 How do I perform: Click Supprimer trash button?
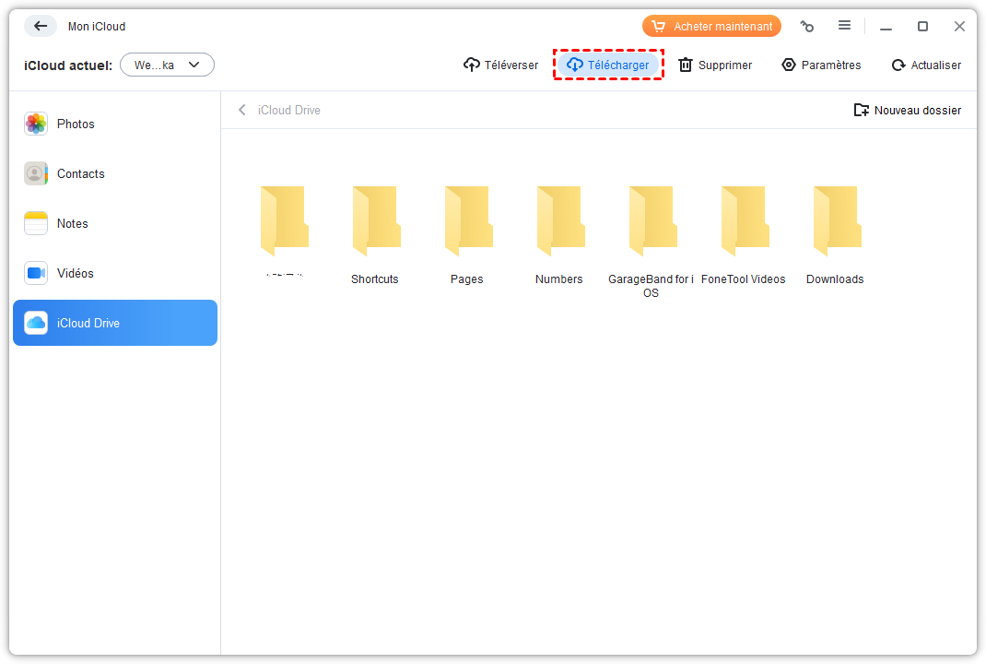click(715, 65)
